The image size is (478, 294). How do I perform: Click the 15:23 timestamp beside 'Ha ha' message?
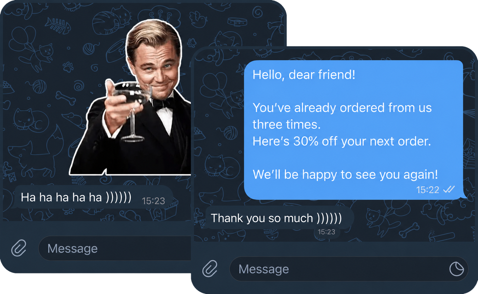[x=153, y=201]
